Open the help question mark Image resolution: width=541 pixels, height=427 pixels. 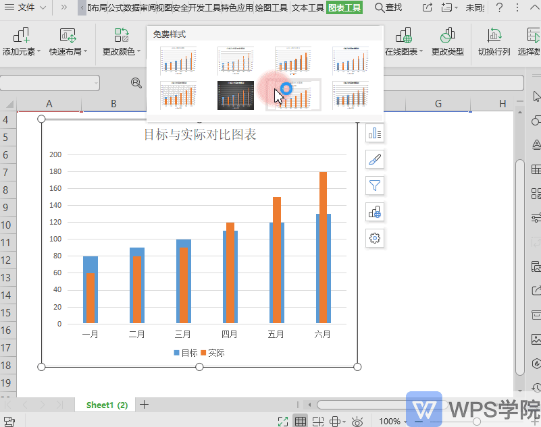tap(499, 7)
